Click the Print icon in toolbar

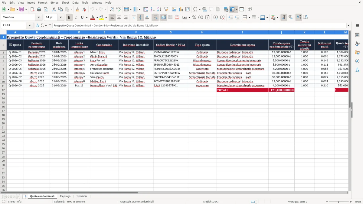pyautogui.click(x=39, y=9)
